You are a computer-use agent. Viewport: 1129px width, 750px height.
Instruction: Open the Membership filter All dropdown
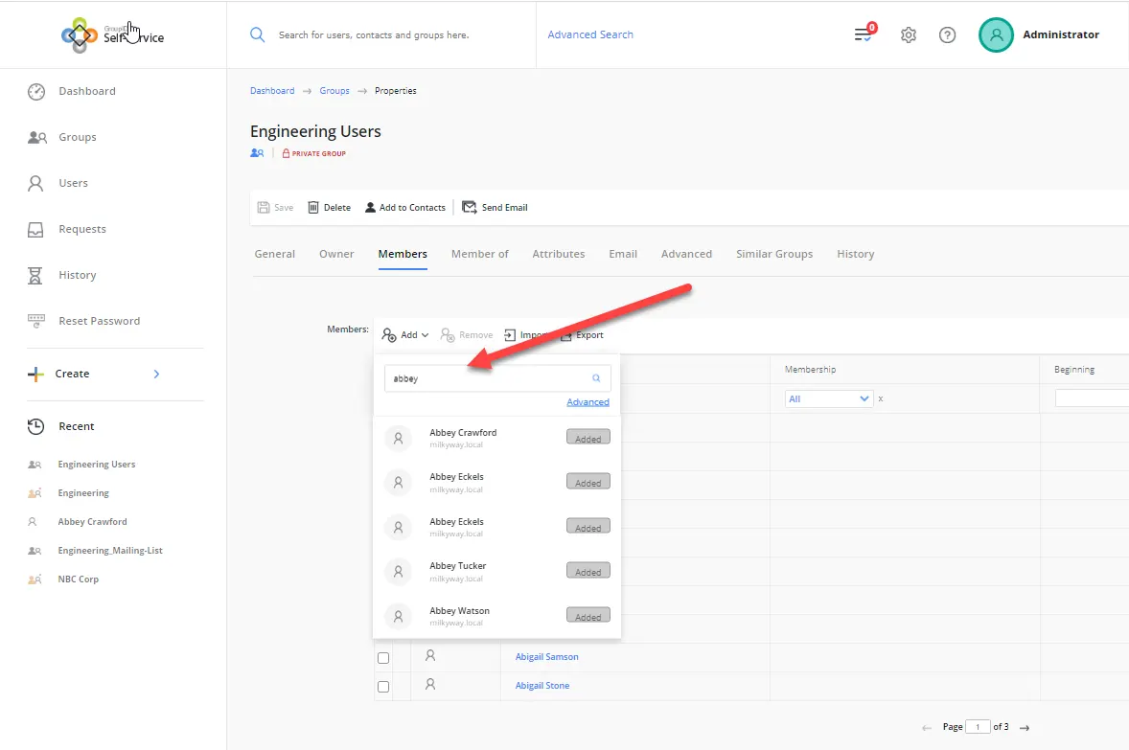pyautogui.click(x=829, y=398)
